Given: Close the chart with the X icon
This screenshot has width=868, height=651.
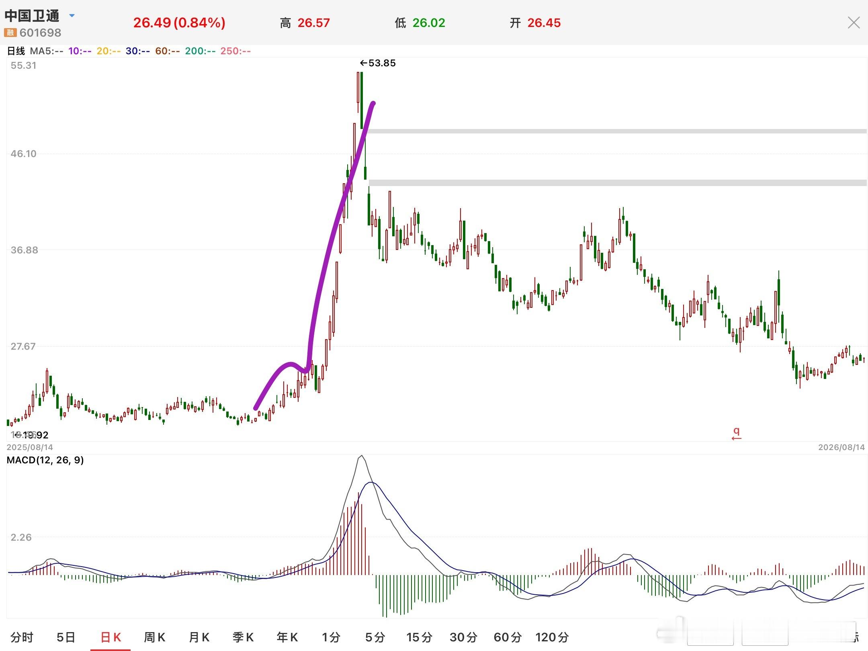Looking at the screenshot, I should tap(854, 23).
